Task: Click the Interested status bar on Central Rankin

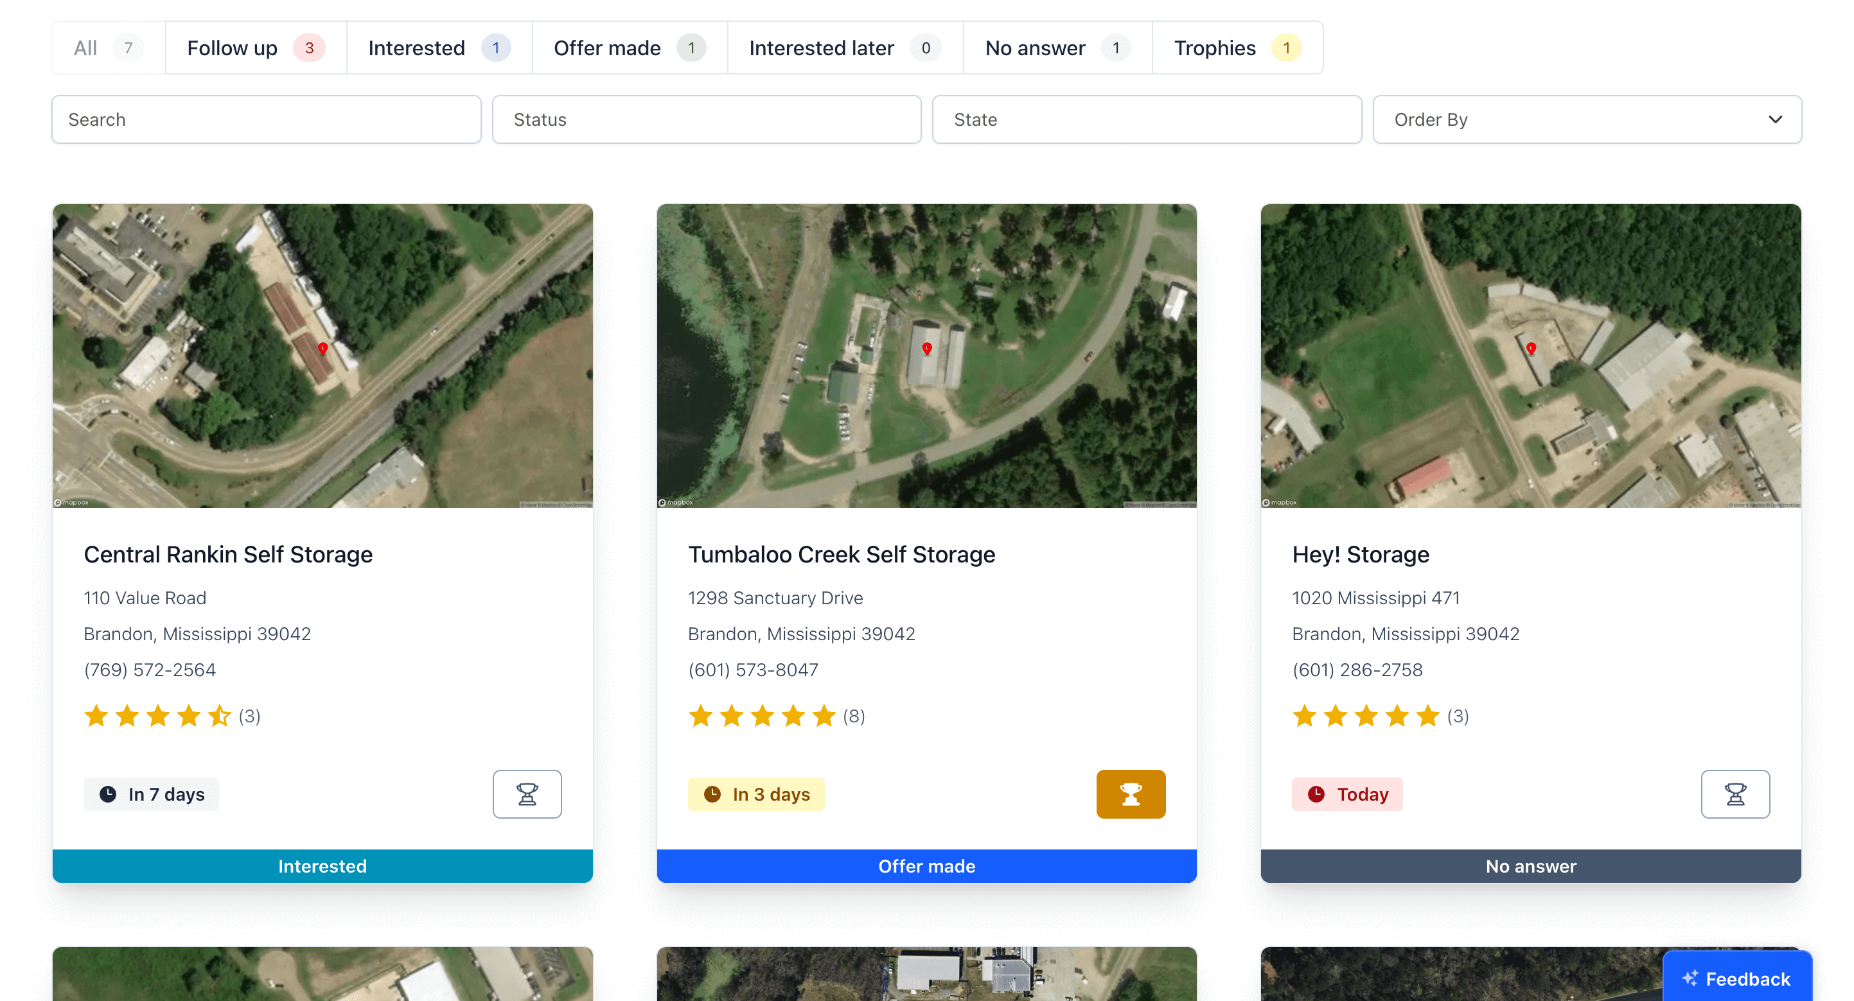Action: (322, 866)
